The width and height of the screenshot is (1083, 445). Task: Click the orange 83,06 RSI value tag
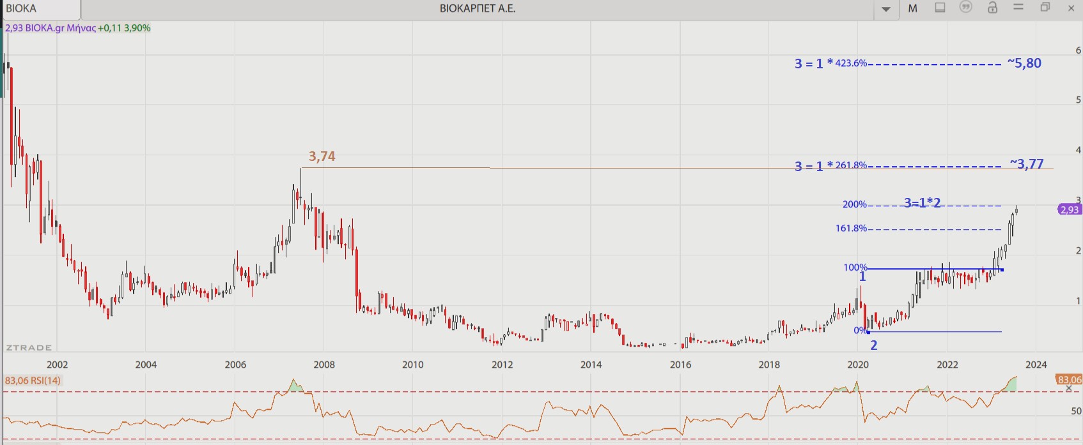[1069, 379]
